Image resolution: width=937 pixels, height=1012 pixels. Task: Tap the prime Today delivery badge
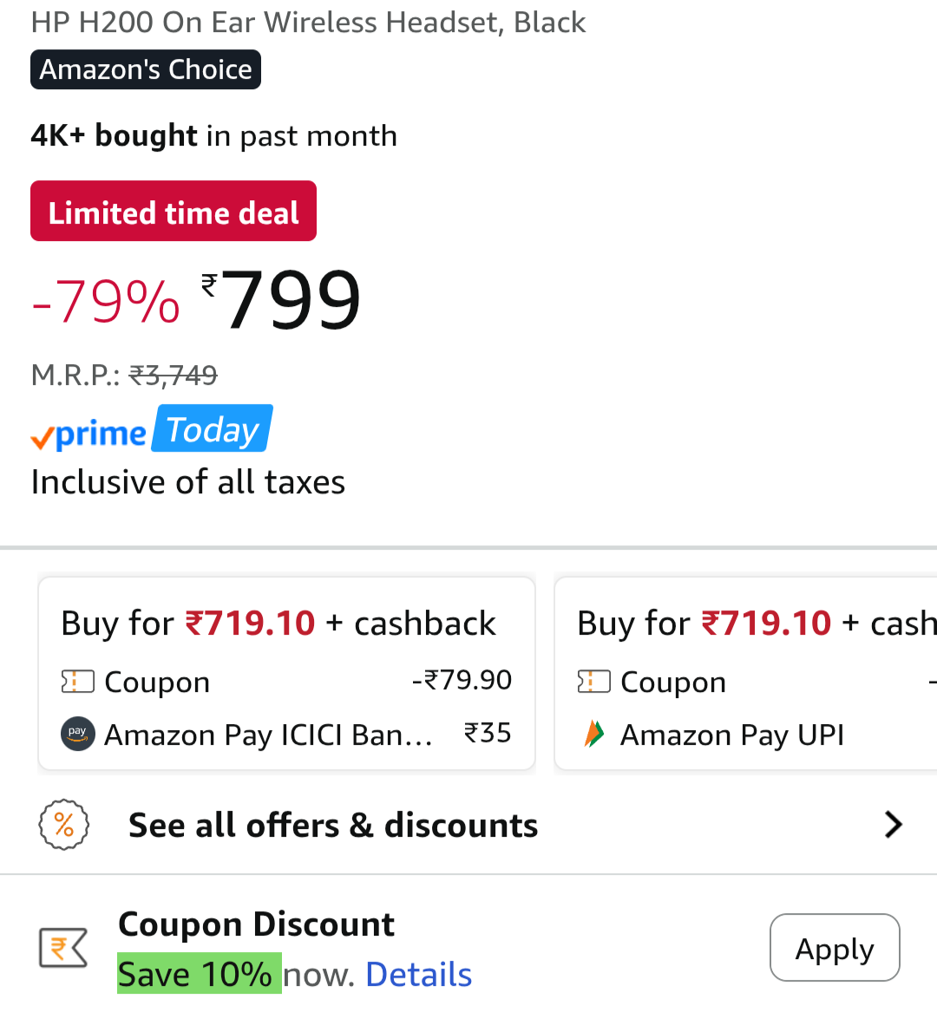[213, 429]
